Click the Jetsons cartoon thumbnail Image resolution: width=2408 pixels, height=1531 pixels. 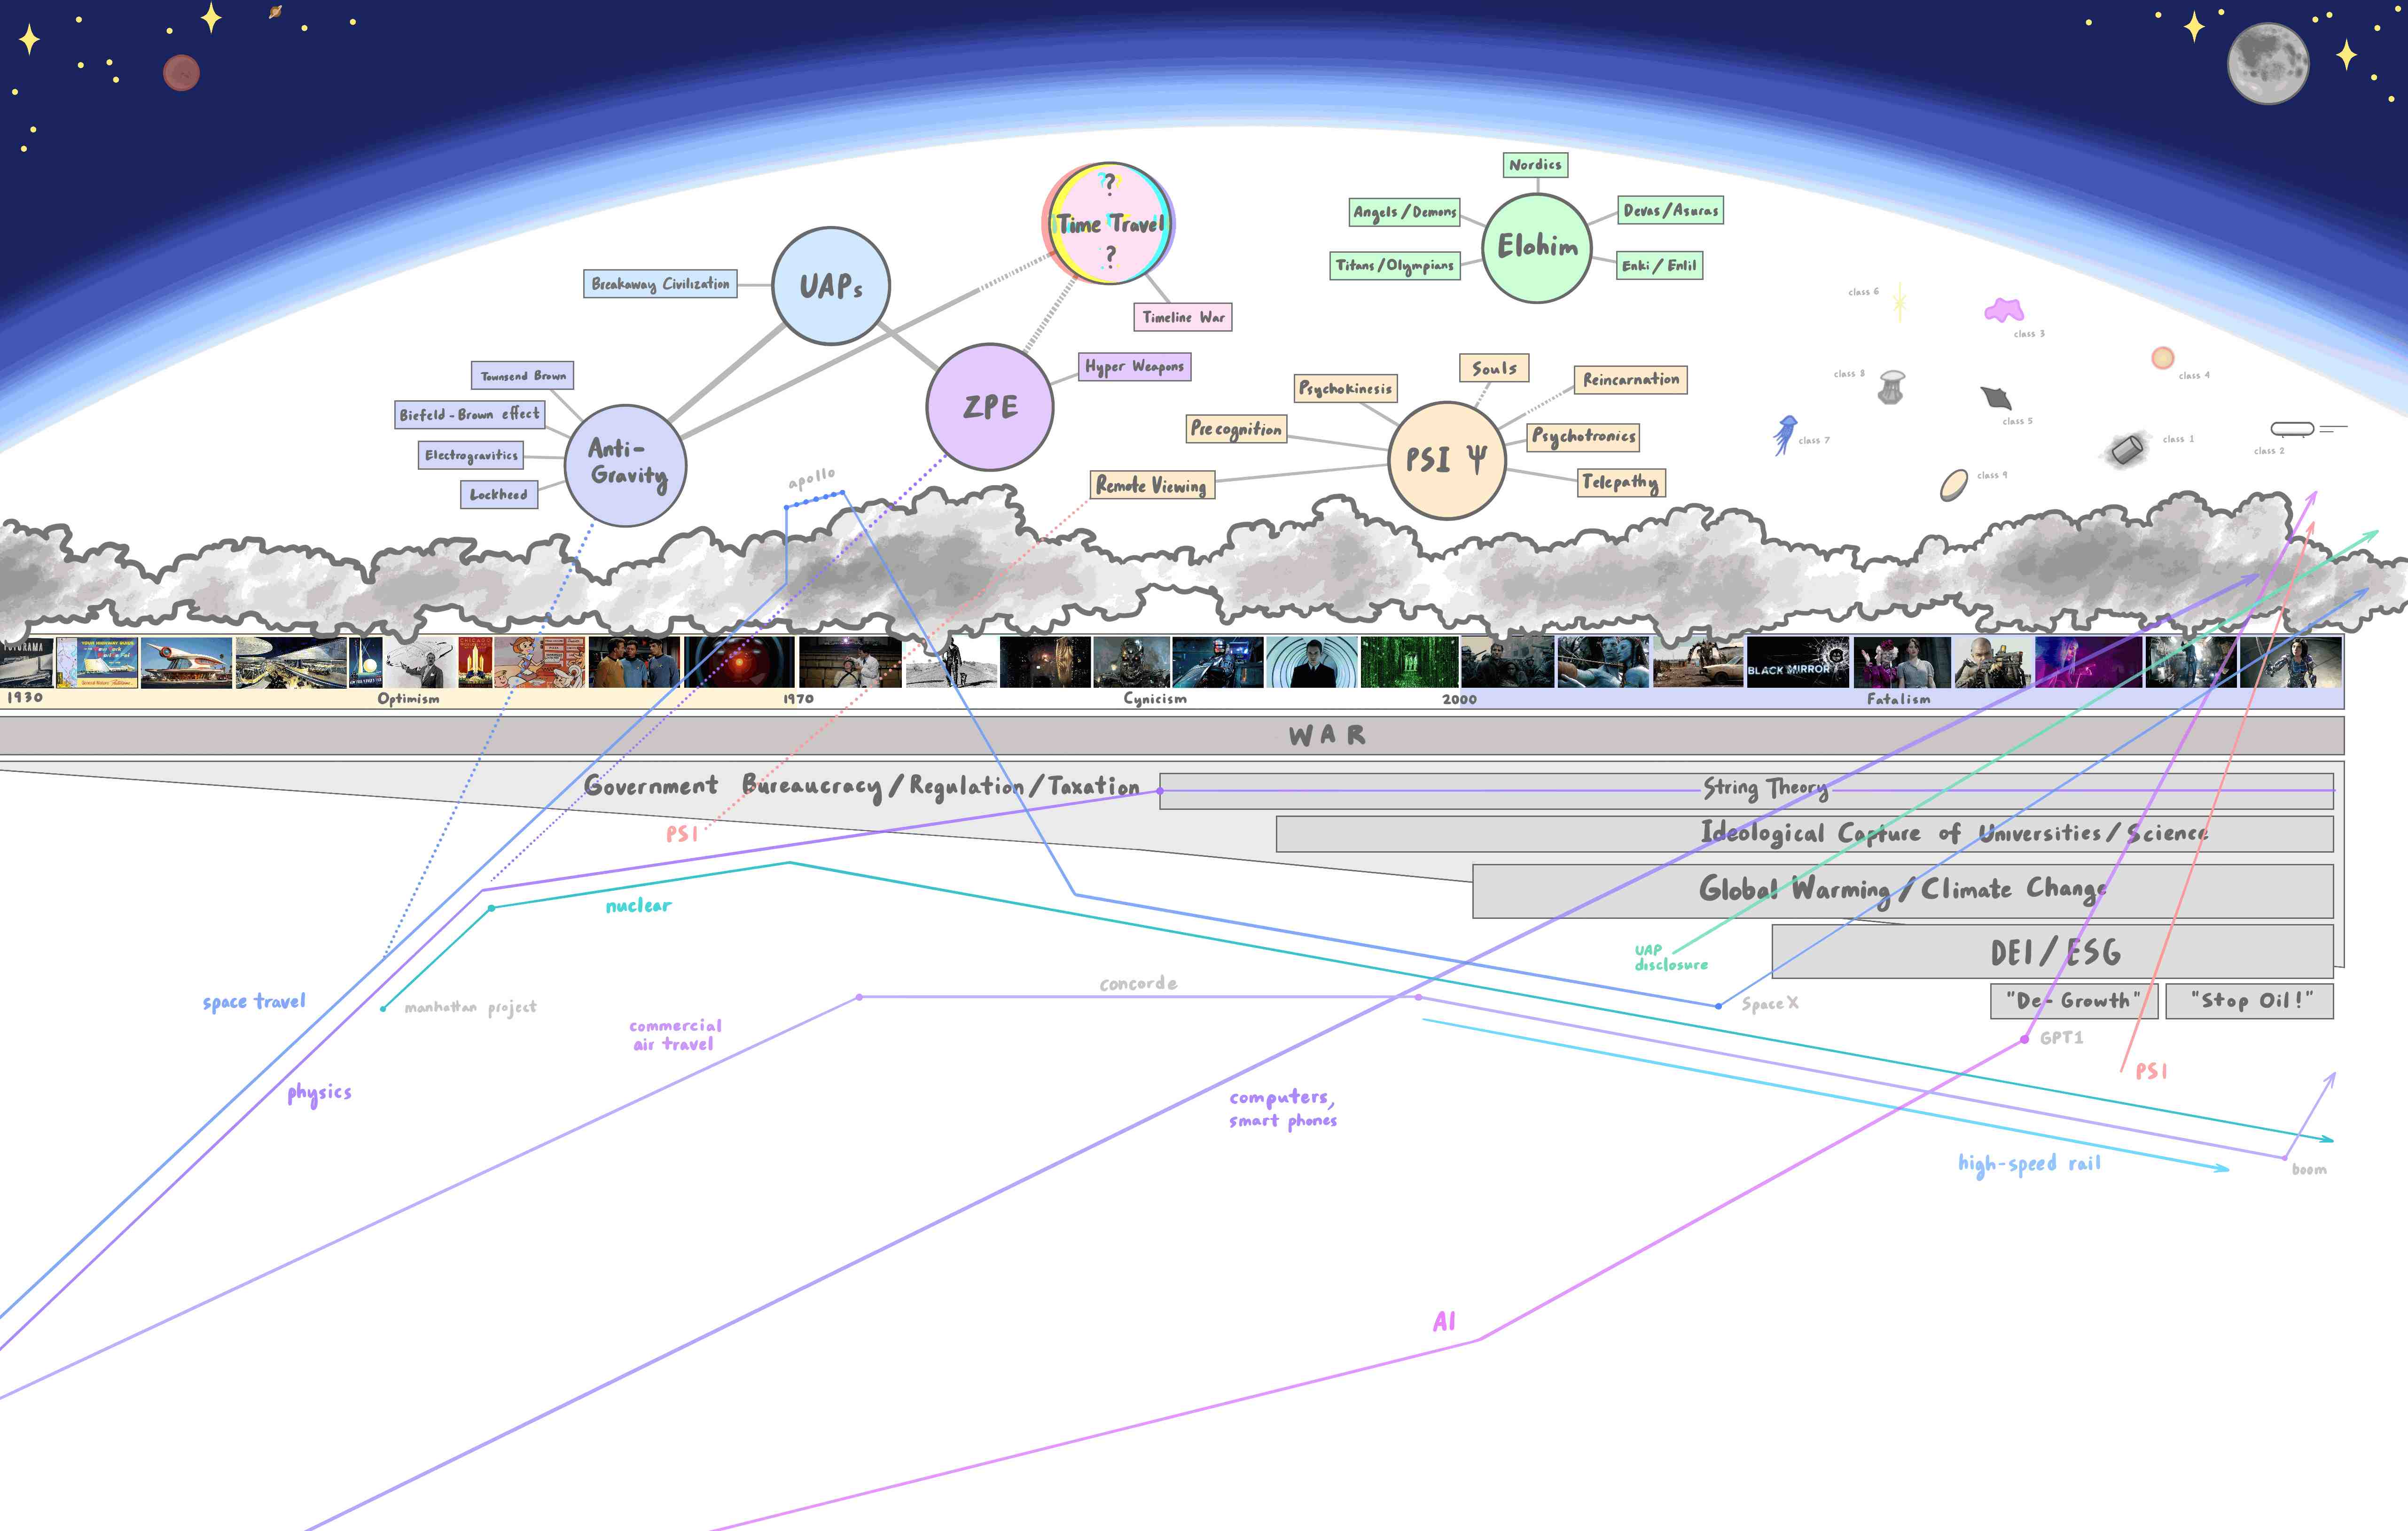click(540, 662)
